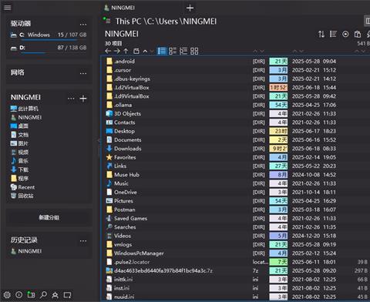
Task: Go back with the left arrow
Action: pos(108,51)
